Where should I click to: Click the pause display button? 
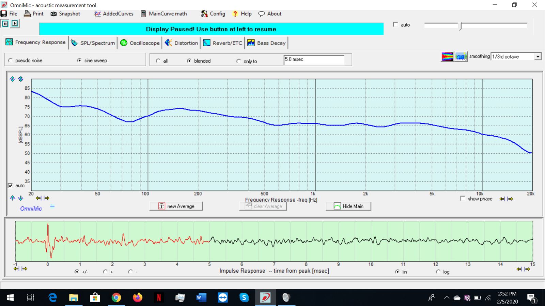point(5,23)
